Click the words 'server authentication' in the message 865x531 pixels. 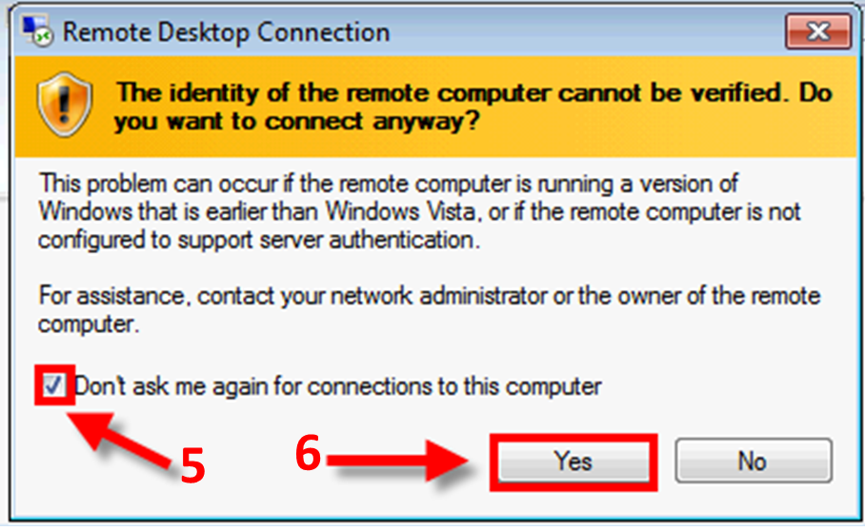[370, 240]
